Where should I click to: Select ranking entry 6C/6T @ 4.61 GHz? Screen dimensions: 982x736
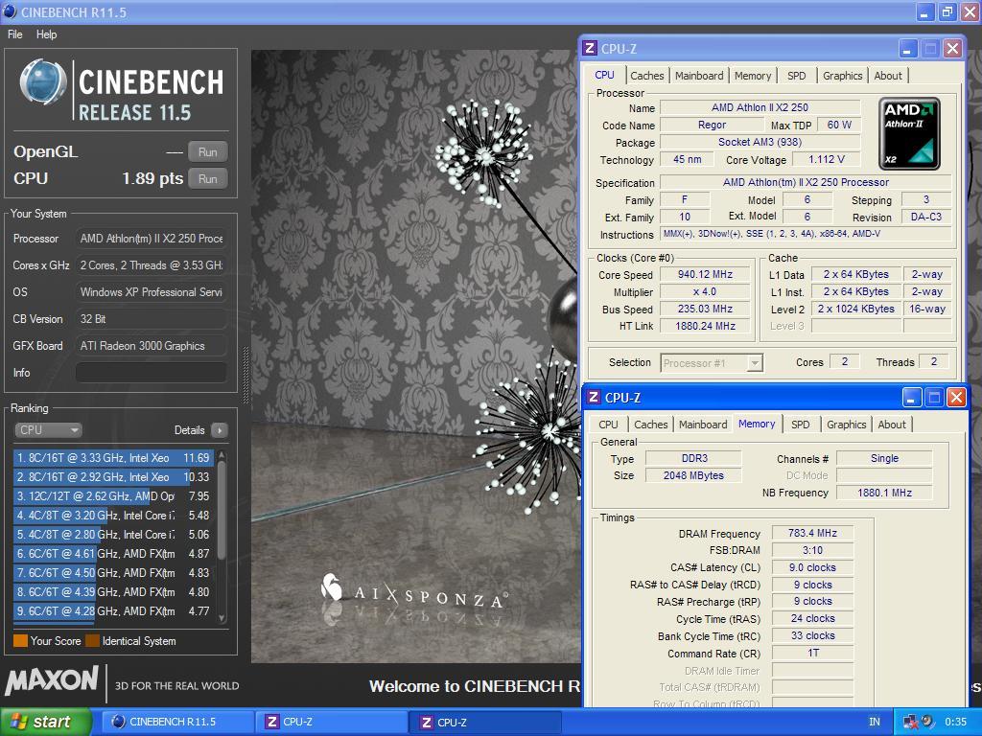114,554
